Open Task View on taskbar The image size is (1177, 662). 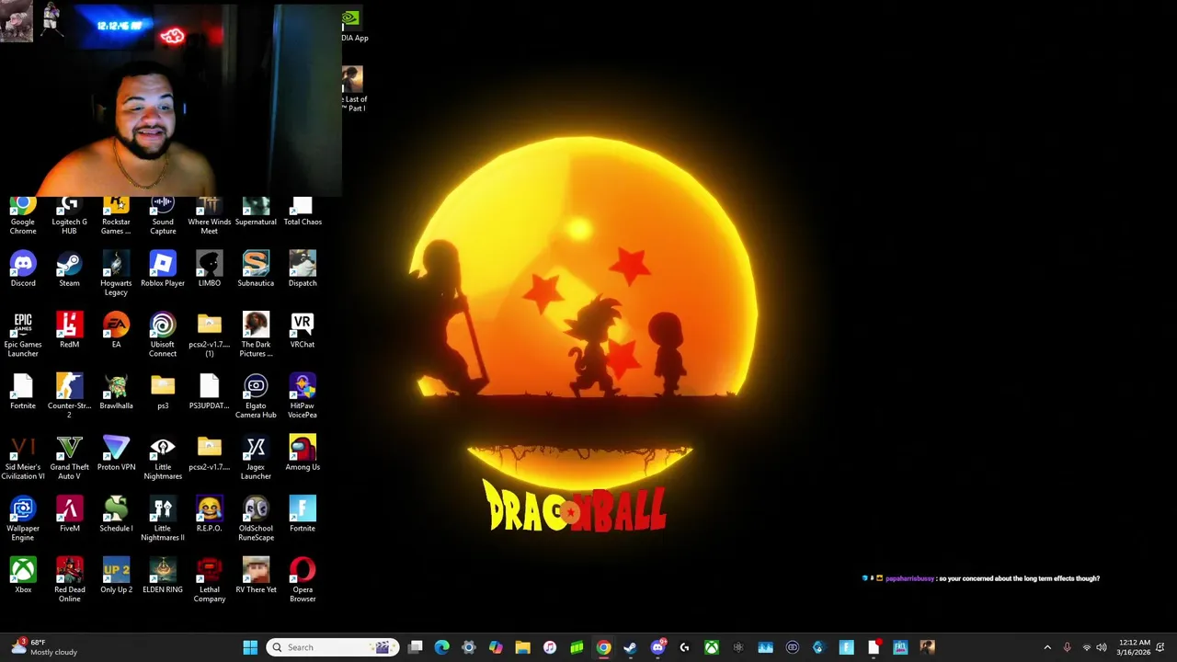pos(416,647)
